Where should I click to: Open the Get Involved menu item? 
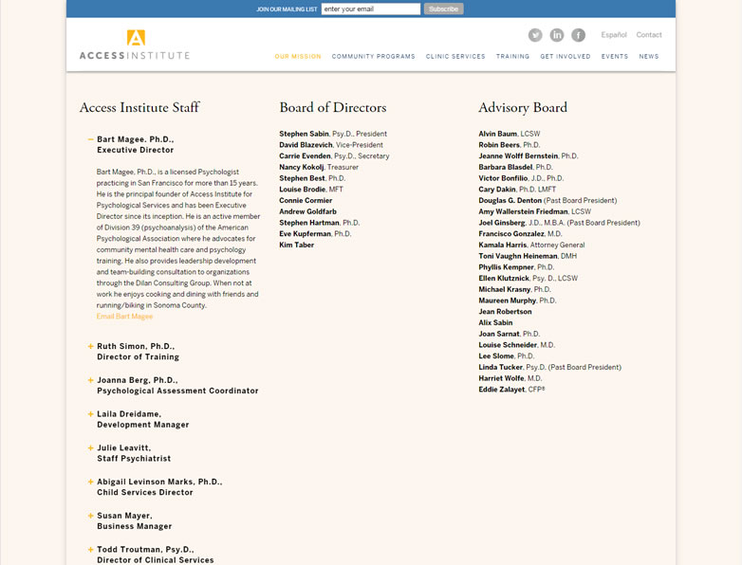click(566, 57)
